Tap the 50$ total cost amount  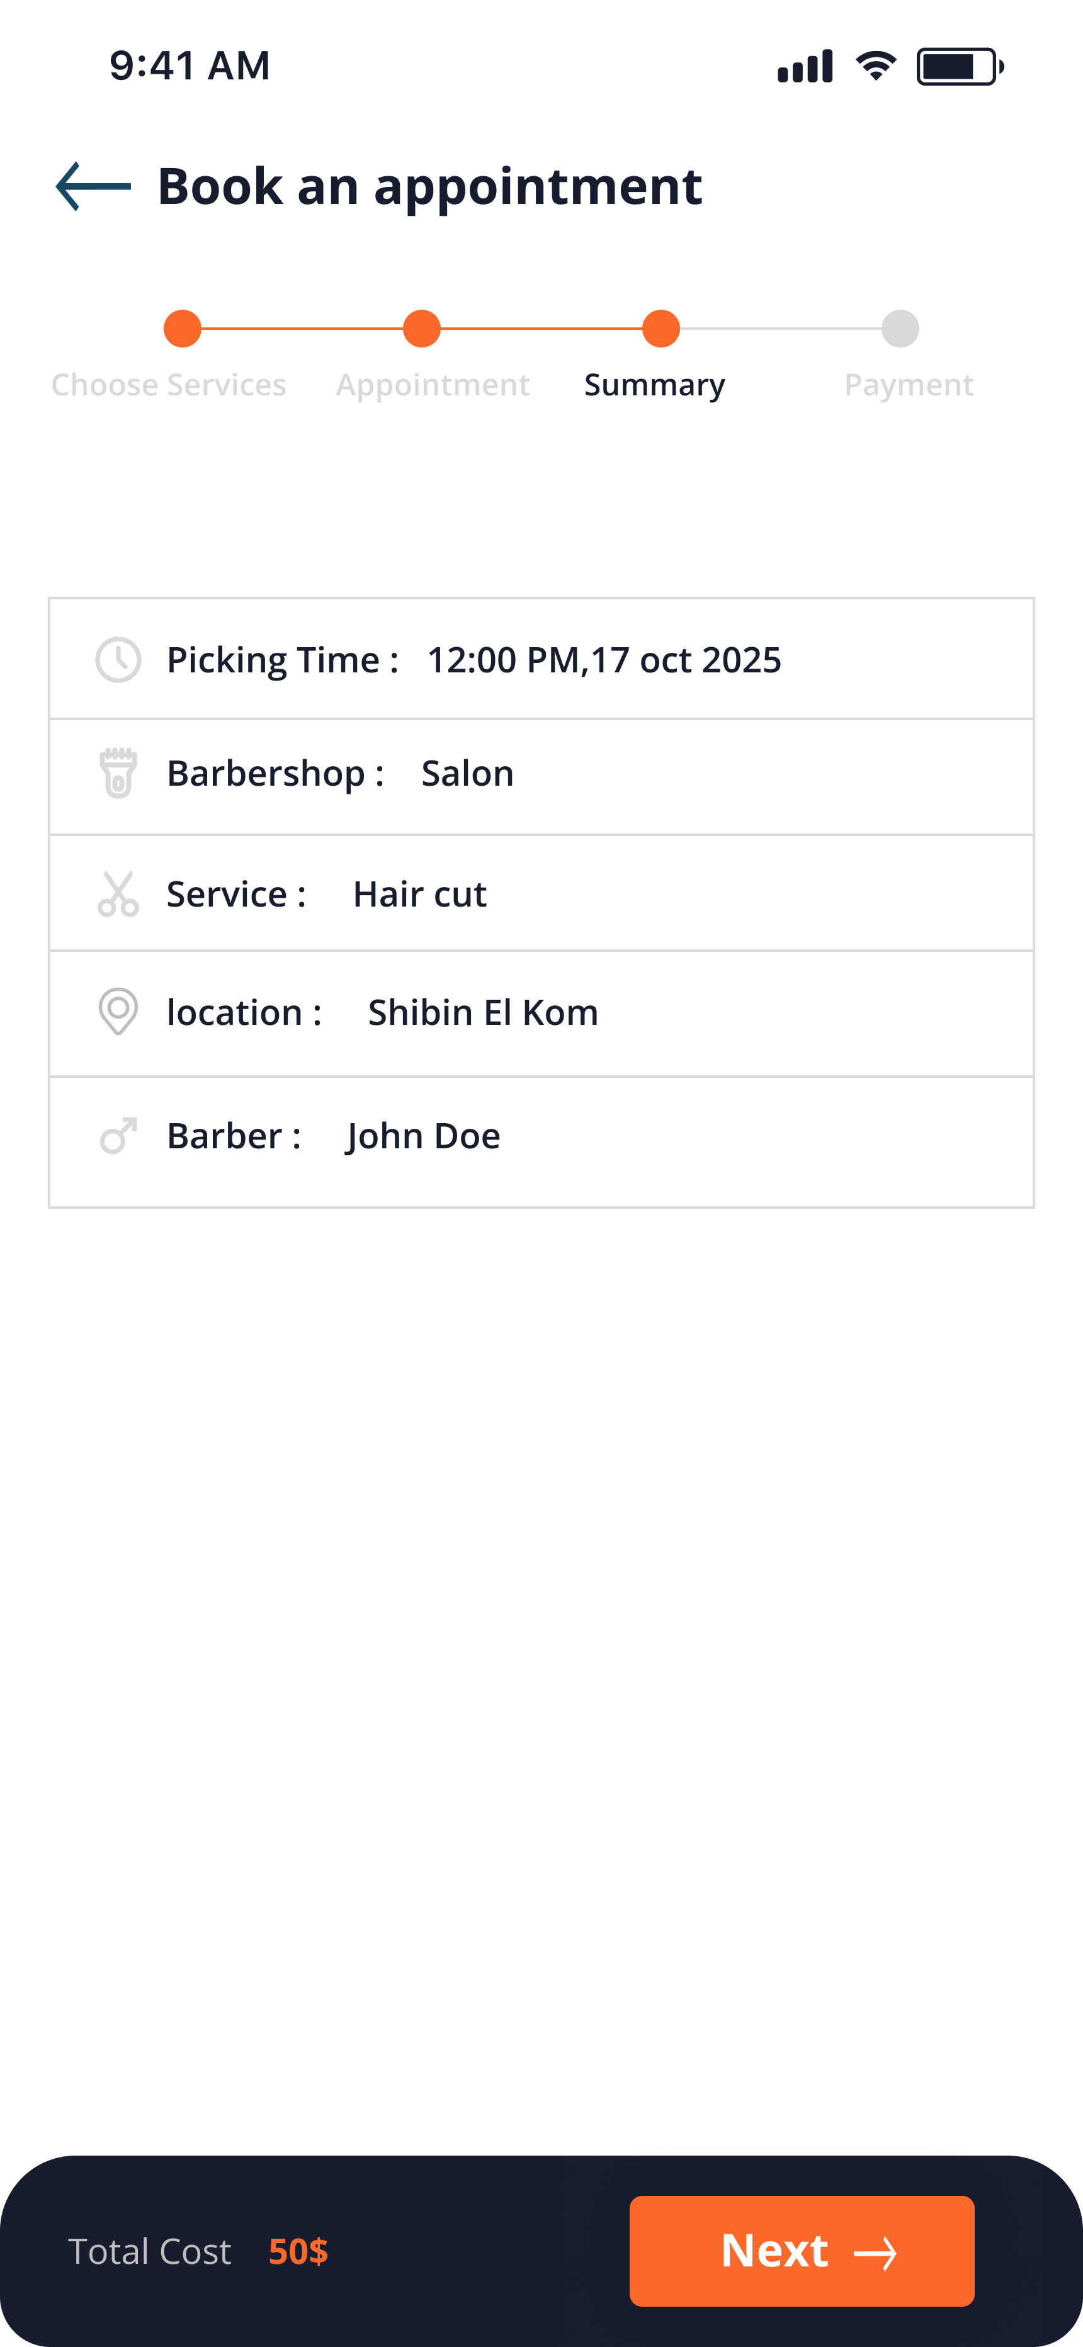[298, 2251]
